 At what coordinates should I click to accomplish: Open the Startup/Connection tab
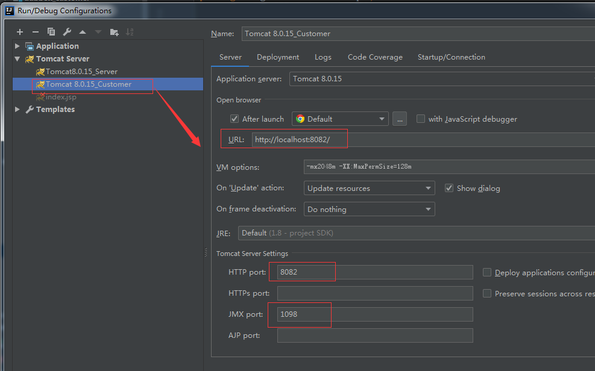point(451,57)
